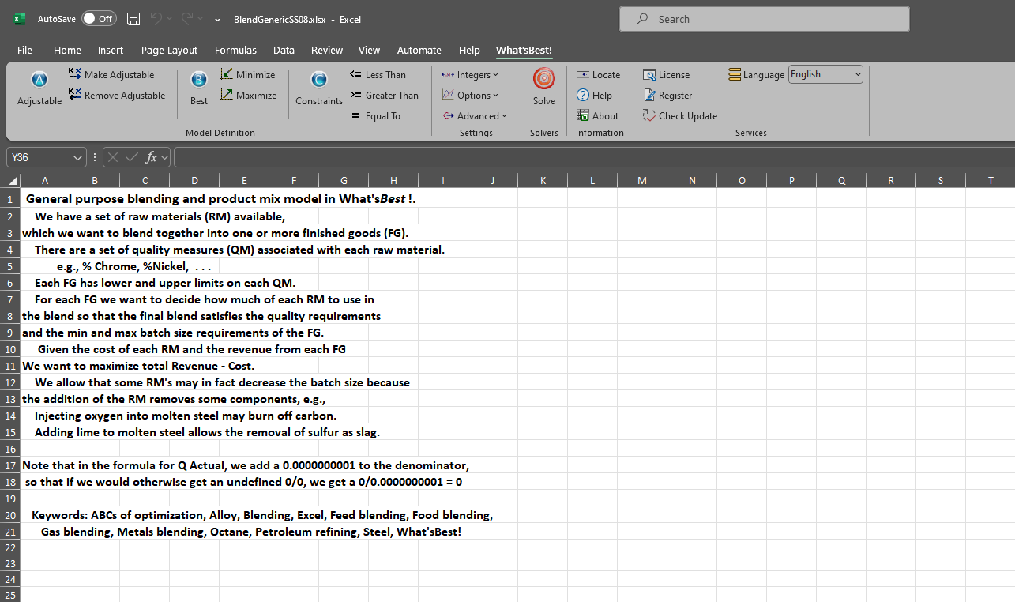Add a Less Than constraint
The height and width of the screenshot is (602, 1015).
pos(378,74)
